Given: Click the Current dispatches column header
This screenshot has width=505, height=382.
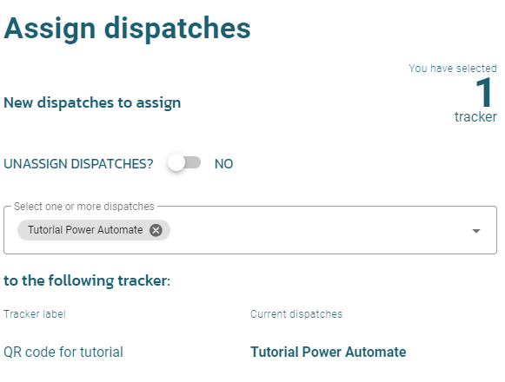Looking at the screenshot, I should point(296,314).
